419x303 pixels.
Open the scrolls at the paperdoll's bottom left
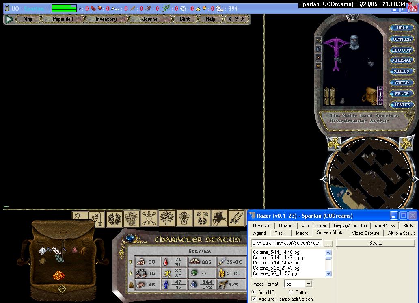[x=330, y=96]
